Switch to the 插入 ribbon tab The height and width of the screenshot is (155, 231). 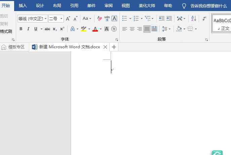click(23, 6)
